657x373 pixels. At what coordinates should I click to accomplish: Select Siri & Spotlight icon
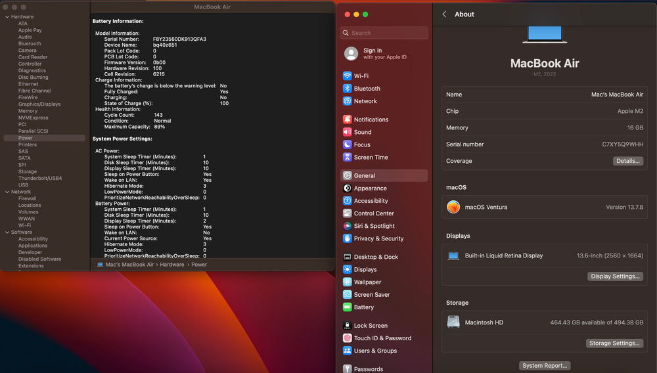(x=348, y=226)
